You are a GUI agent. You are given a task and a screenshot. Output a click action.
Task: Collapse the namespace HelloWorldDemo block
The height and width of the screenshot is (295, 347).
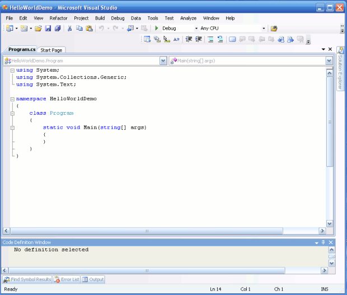point(12,99)
